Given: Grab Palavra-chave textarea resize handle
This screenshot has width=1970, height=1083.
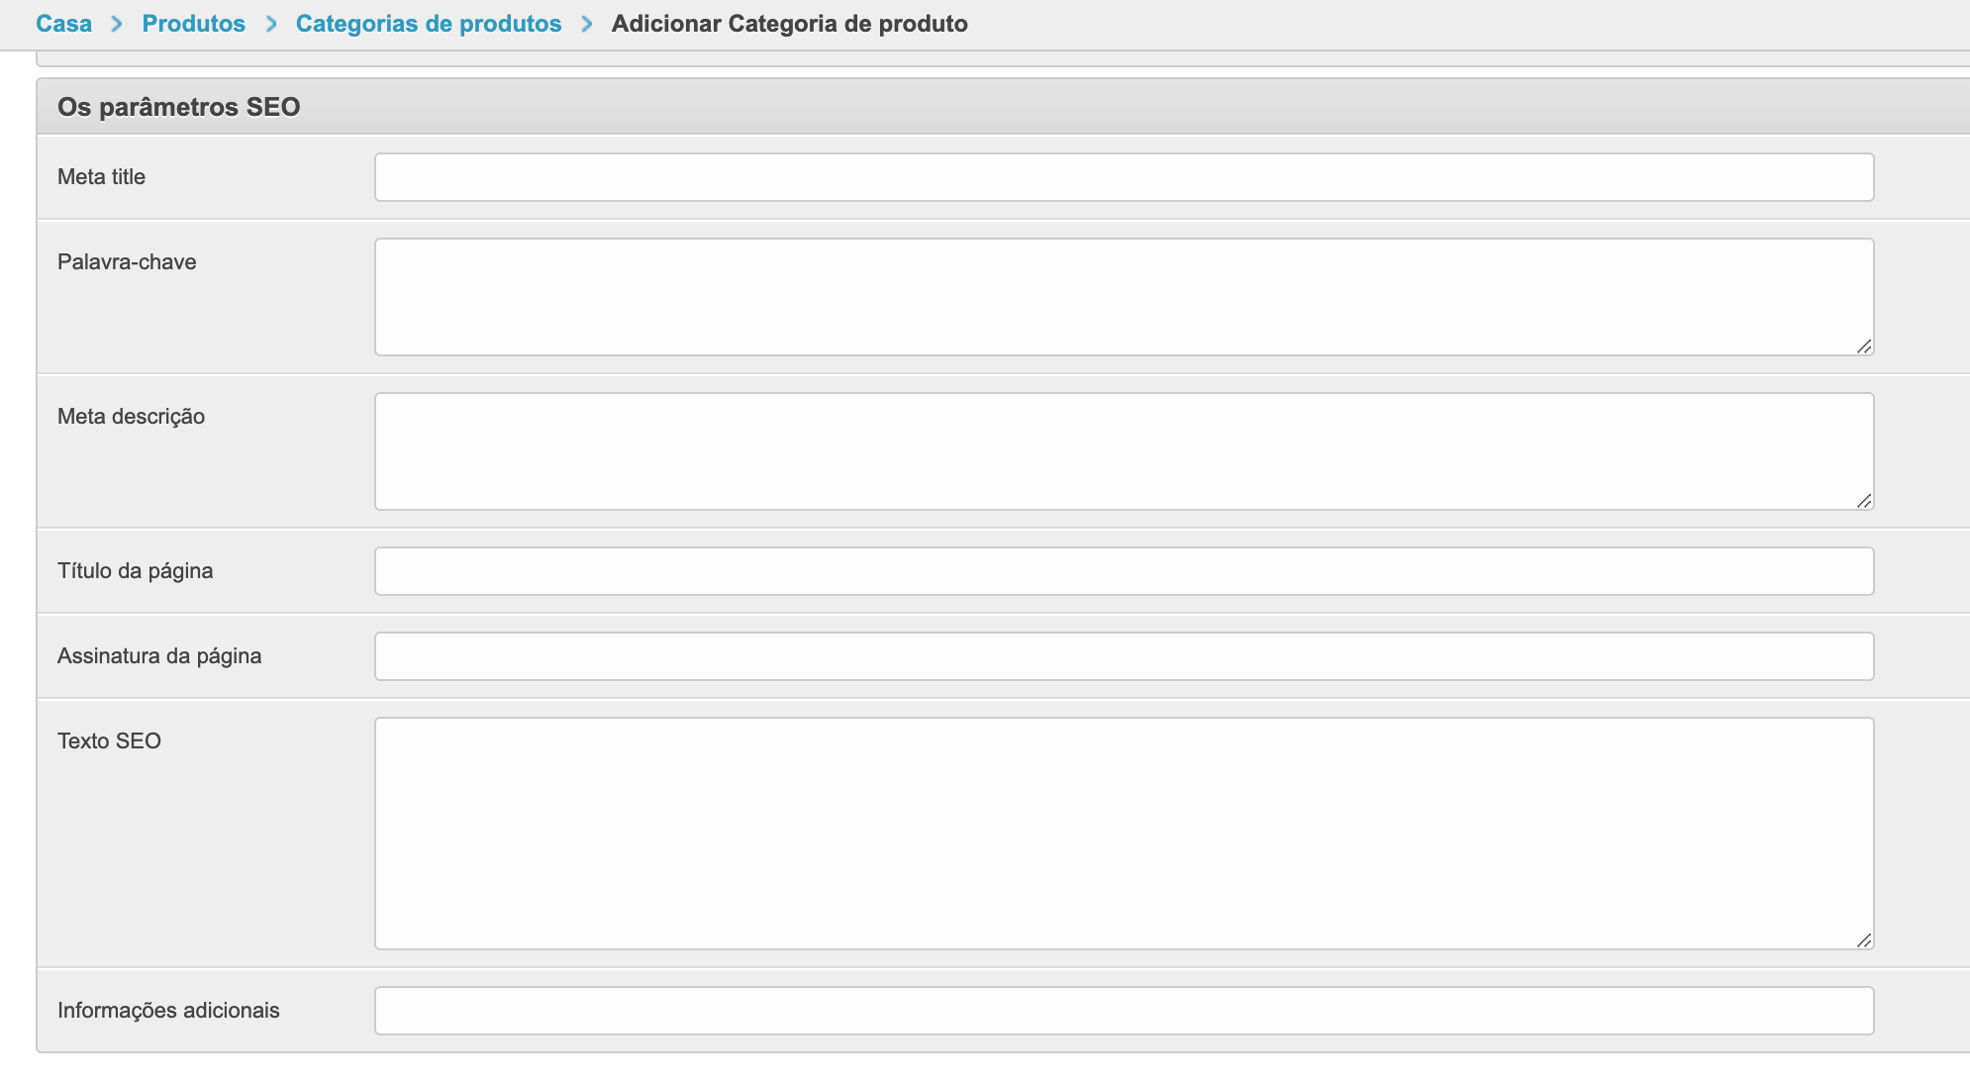Looking at the screenshot, I should tap(1864, 346).
